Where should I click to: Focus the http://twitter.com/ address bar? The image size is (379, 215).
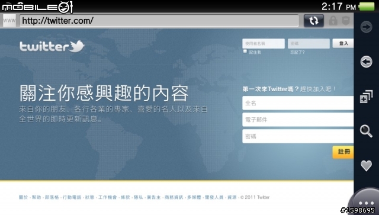(x=159, y=21)
